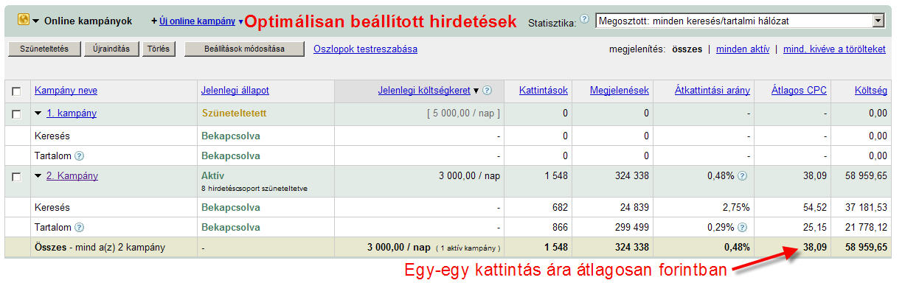Click the yellow Online kampányok icon

(x=24, y=21)
